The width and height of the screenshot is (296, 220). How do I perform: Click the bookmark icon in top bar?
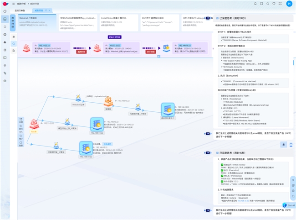coord(261,4)
